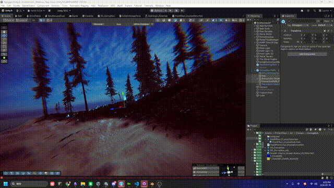Show hidden system tray icons chevron
The width and height of the screenshot is (334, 188).
click(287, 184)
